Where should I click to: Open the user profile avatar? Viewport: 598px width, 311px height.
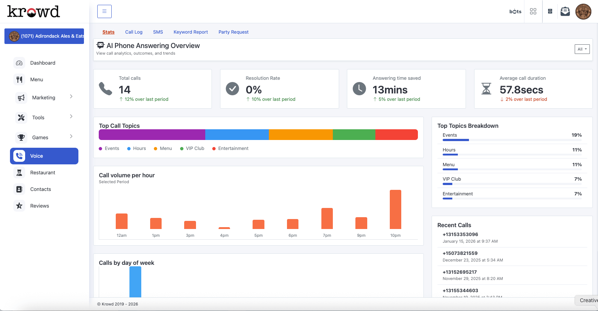(x=583, y=11)
